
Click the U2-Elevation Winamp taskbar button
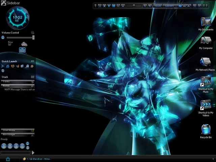click(37, 159)
